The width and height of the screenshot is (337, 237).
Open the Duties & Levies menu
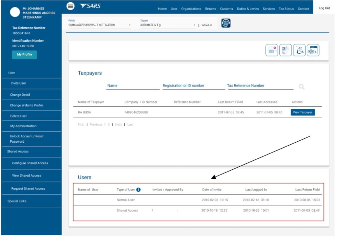tap(248, 9)
